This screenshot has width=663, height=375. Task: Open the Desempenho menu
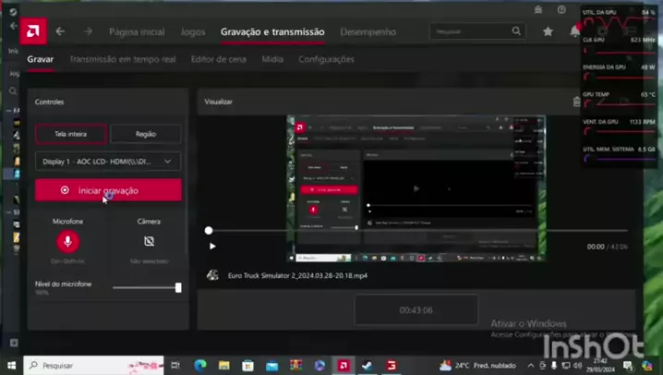[x=368, y=31]
